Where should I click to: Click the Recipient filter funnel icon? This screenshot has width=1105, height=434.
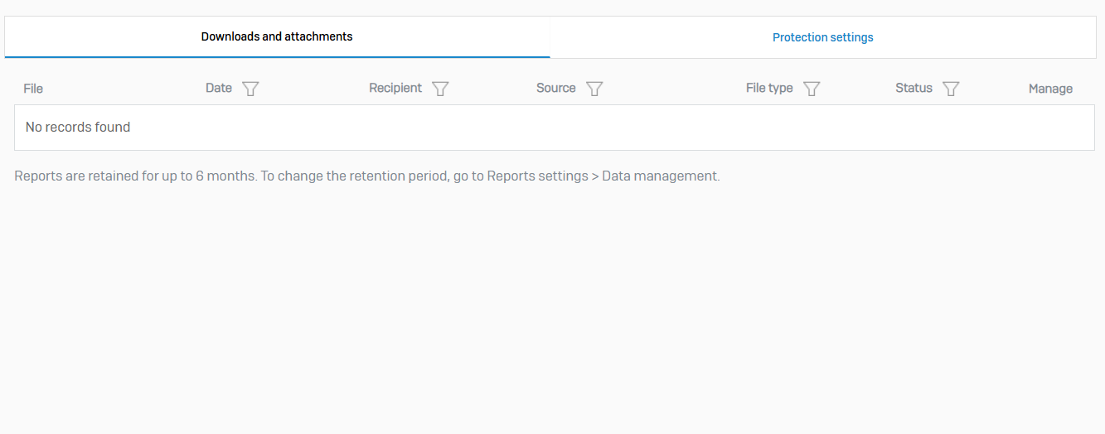pyautogui.click(x=440, y=89)
